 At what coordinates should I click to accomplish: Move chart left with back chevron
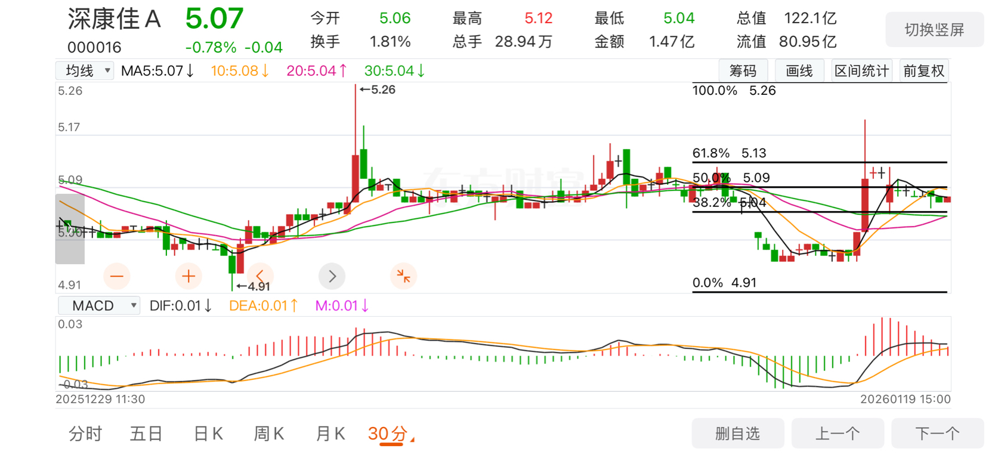click(x=260, y=276)
